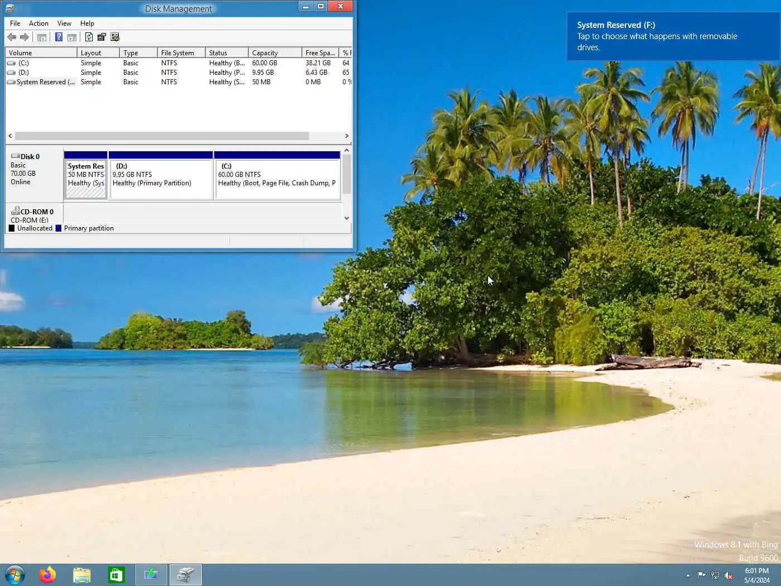Click the 70.00 GB Disk 0 size text
Image resolution: width=781 pixels, height=586 pixels.
pos(23,174)
